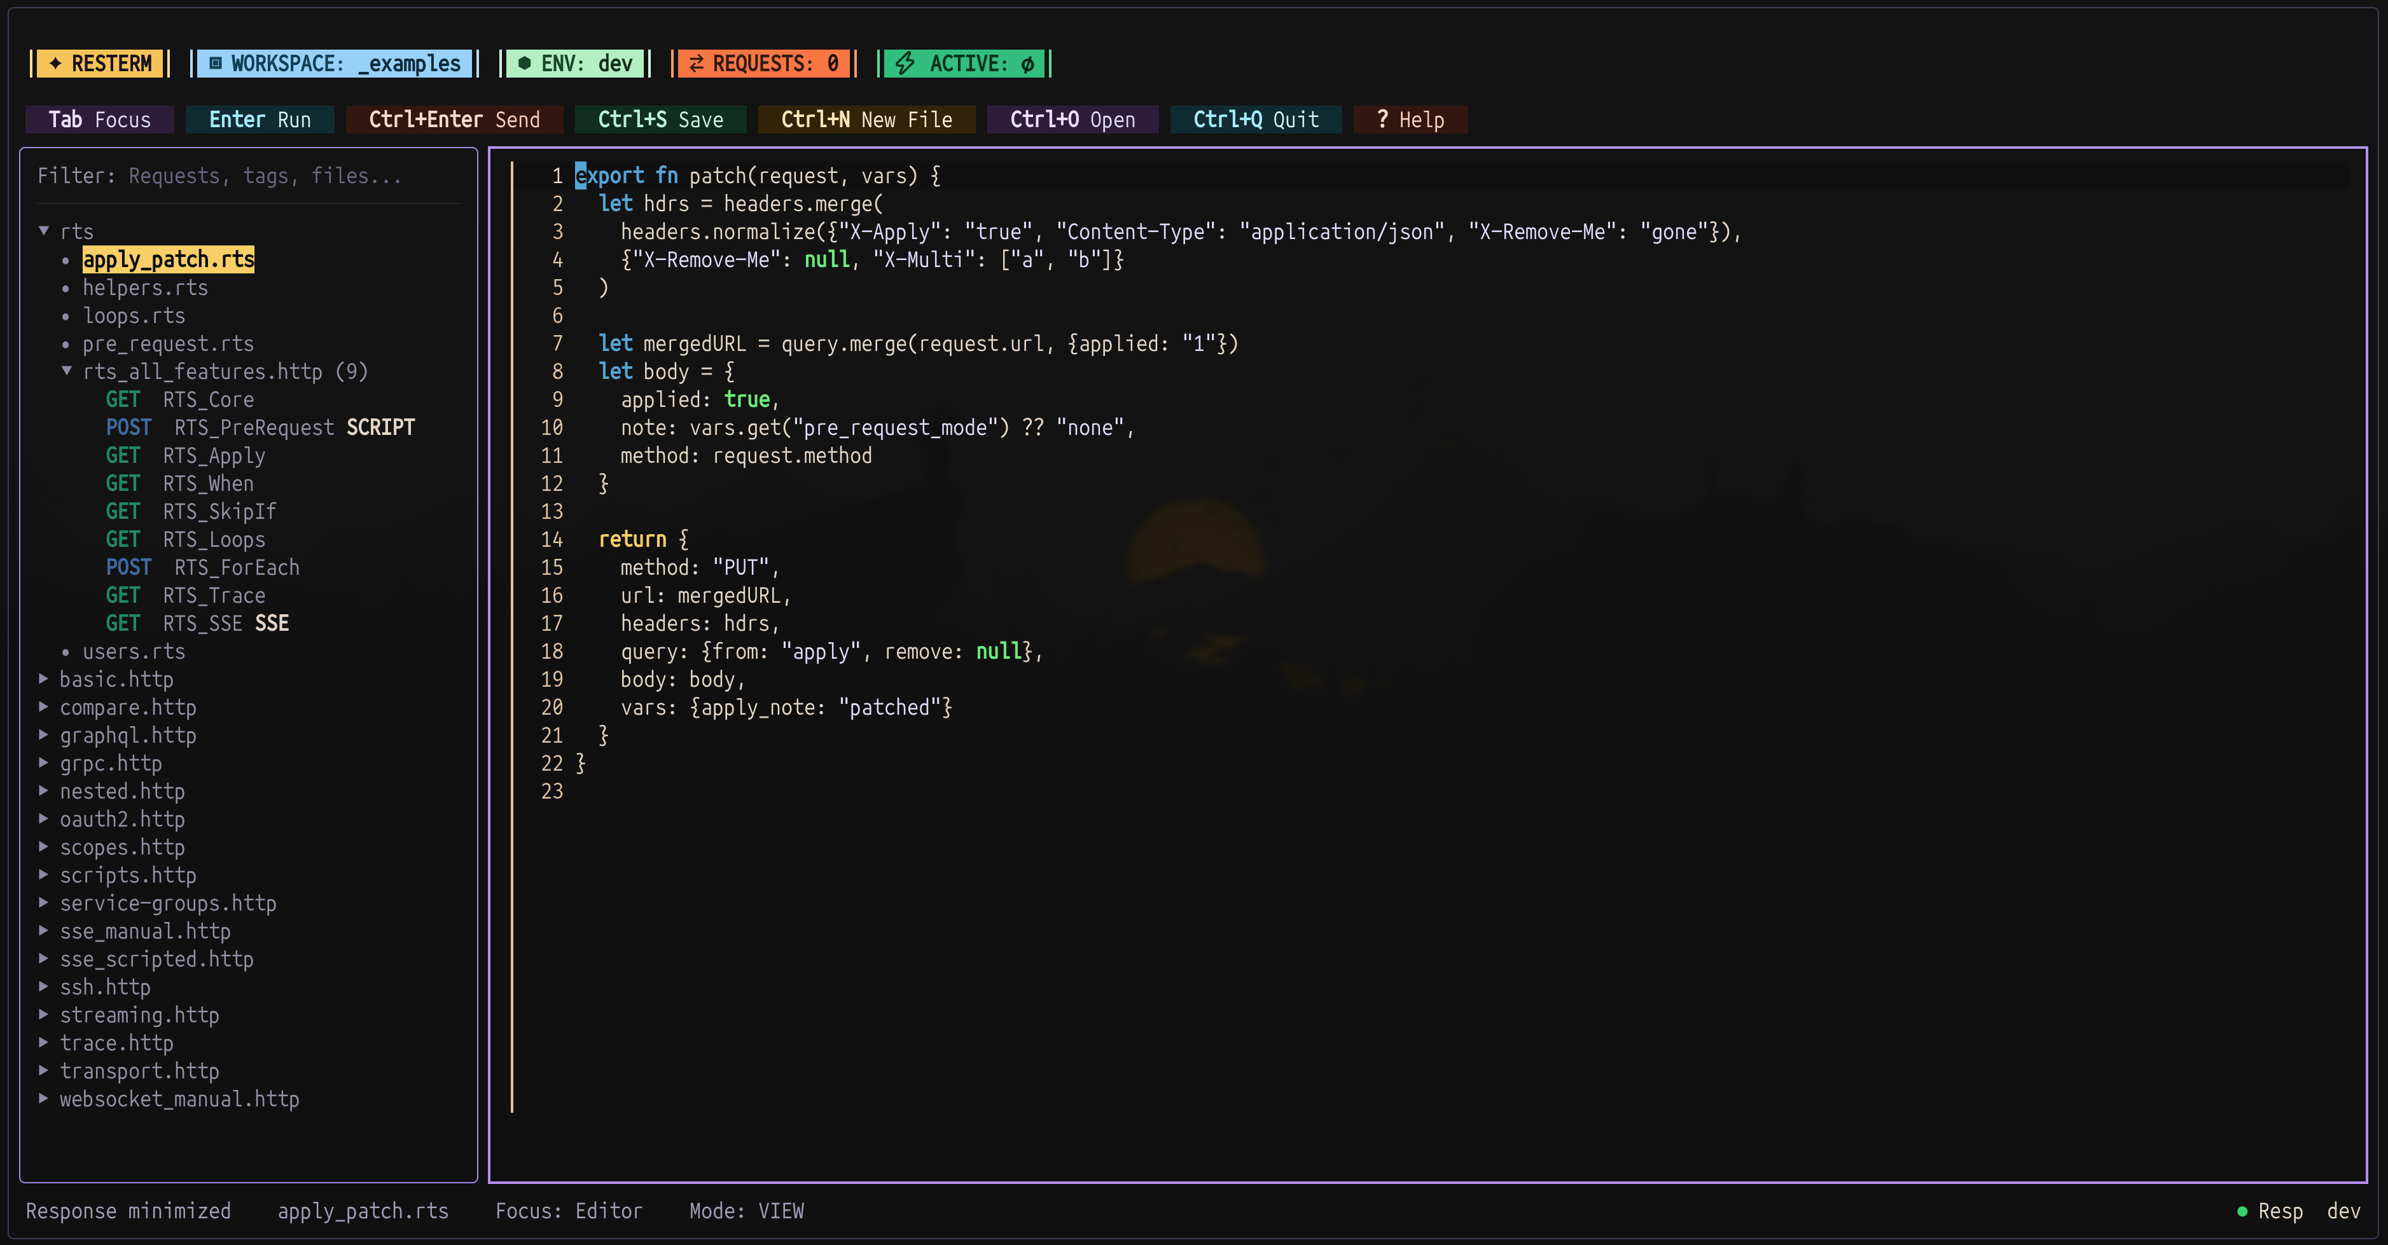Click the Tab Focus shortcut button
This screenshot has width=2388, height=1245.
pyautogui.click(x=99, y=120)
